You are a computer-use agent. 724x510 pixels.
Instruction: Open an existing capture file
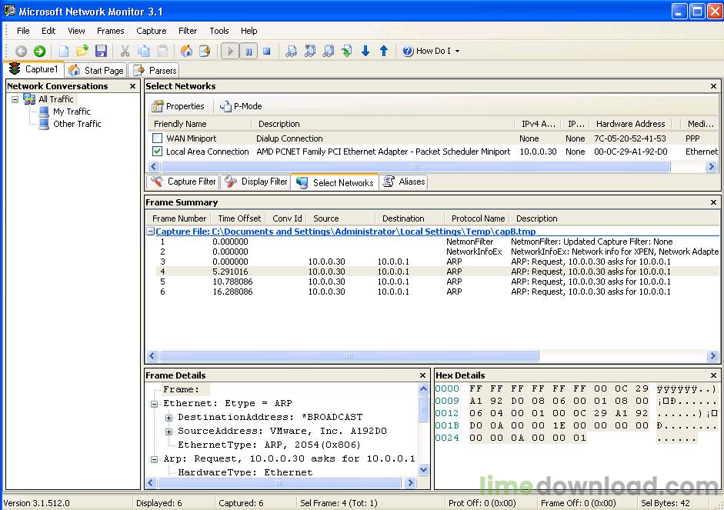click(82, 51)
